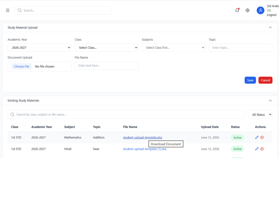Click the magnifier icon in materials search

tap(12, 114)
